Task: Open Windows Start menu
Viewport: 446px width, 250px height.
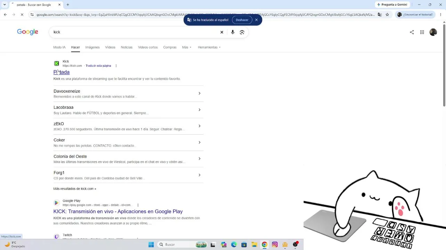Action: coord(151,244)
